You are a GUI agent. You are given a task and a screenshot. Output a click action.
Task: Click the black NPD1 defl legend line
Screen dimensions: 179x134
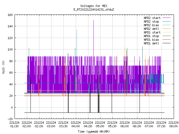coord(166,43)
